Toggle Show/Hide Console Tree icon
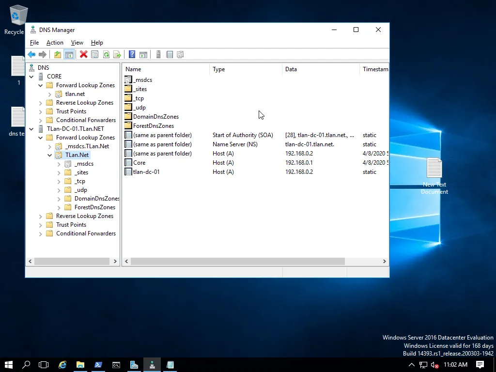This screenshot has width=496, height=372. click(x=69, y=54)
